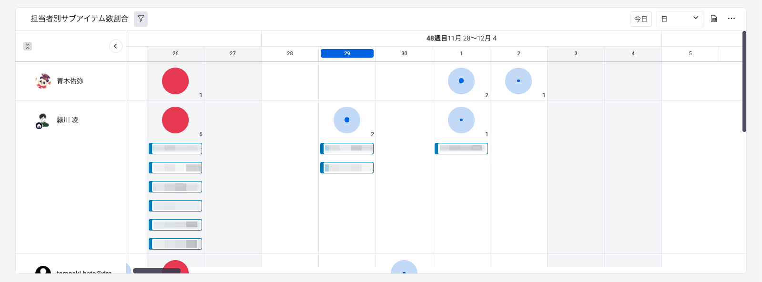Viewport: 762px width, 282px height.
Task: Click 緑川 凌's avatar
Action: point(43,121)
